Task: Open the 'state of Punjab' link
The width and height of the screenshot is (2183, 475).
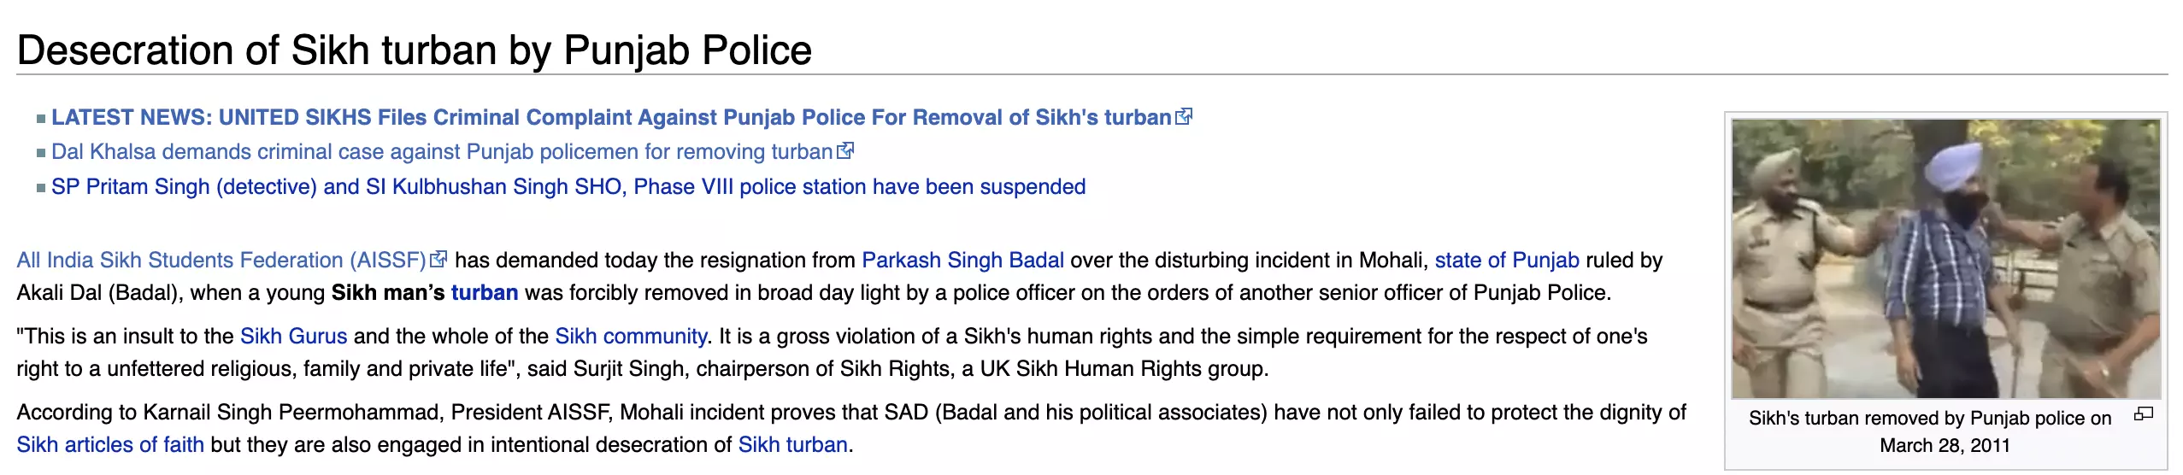Action: tap(1506, 261)
